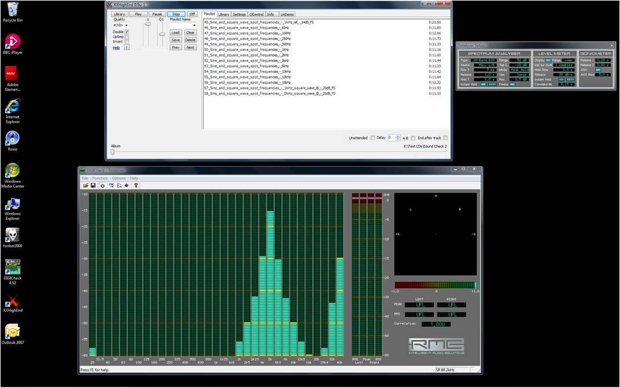Click the Library button left of Play
The height and width of the screenshot is (388, 620).
click(x=119, y=14)
